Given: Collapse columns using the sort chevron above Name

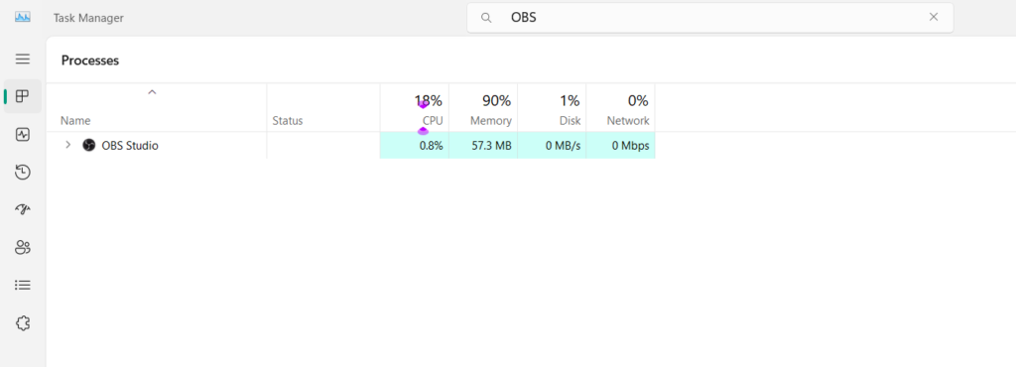Looking at the screenshot, I should click(152, 92).
